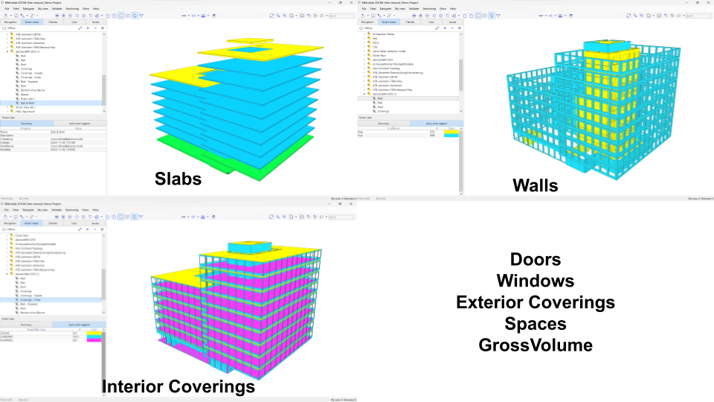714x402 pixels.
Task: Select the Wall smart view in Walls window
Action: pyautogui.click(x=379, y=98)
